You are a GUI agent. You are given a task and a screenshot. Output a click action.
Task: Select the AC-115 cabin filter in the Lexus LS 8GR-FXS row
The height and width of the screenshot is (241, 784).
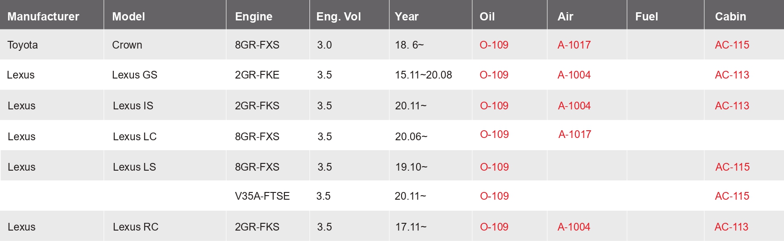tap(732, 167)
